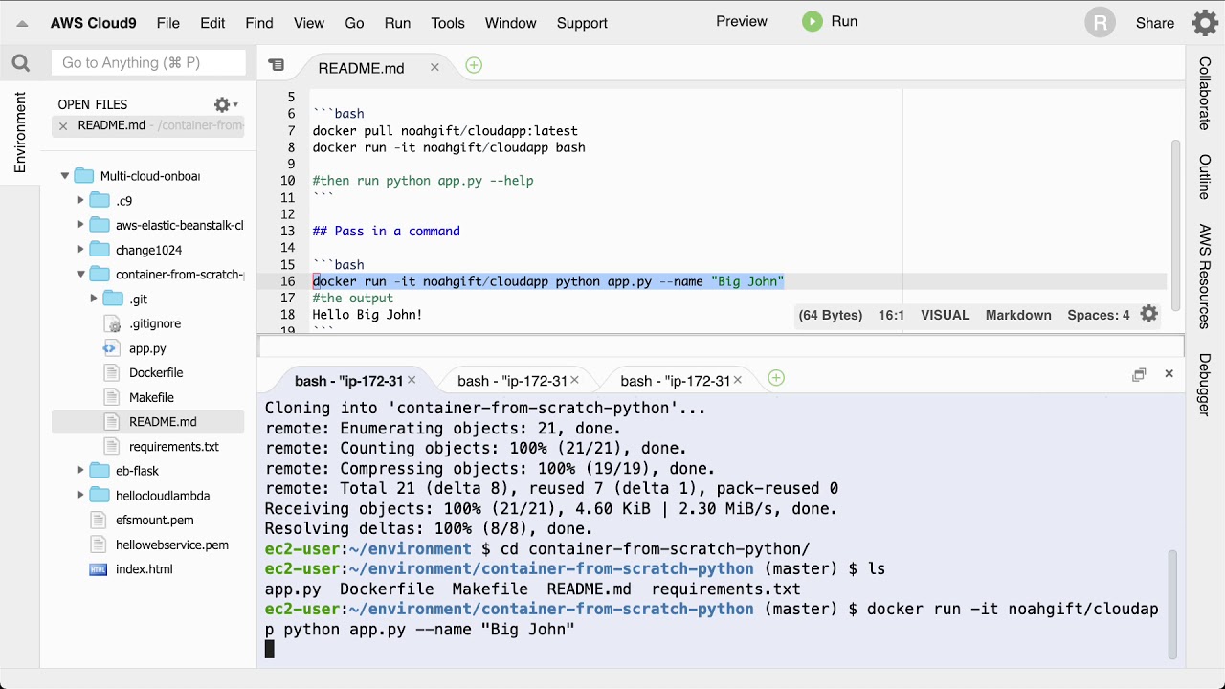Viewport: 1225px width, 689px height.
Task: Open status bar settings gear
Action: (1149, 314)
